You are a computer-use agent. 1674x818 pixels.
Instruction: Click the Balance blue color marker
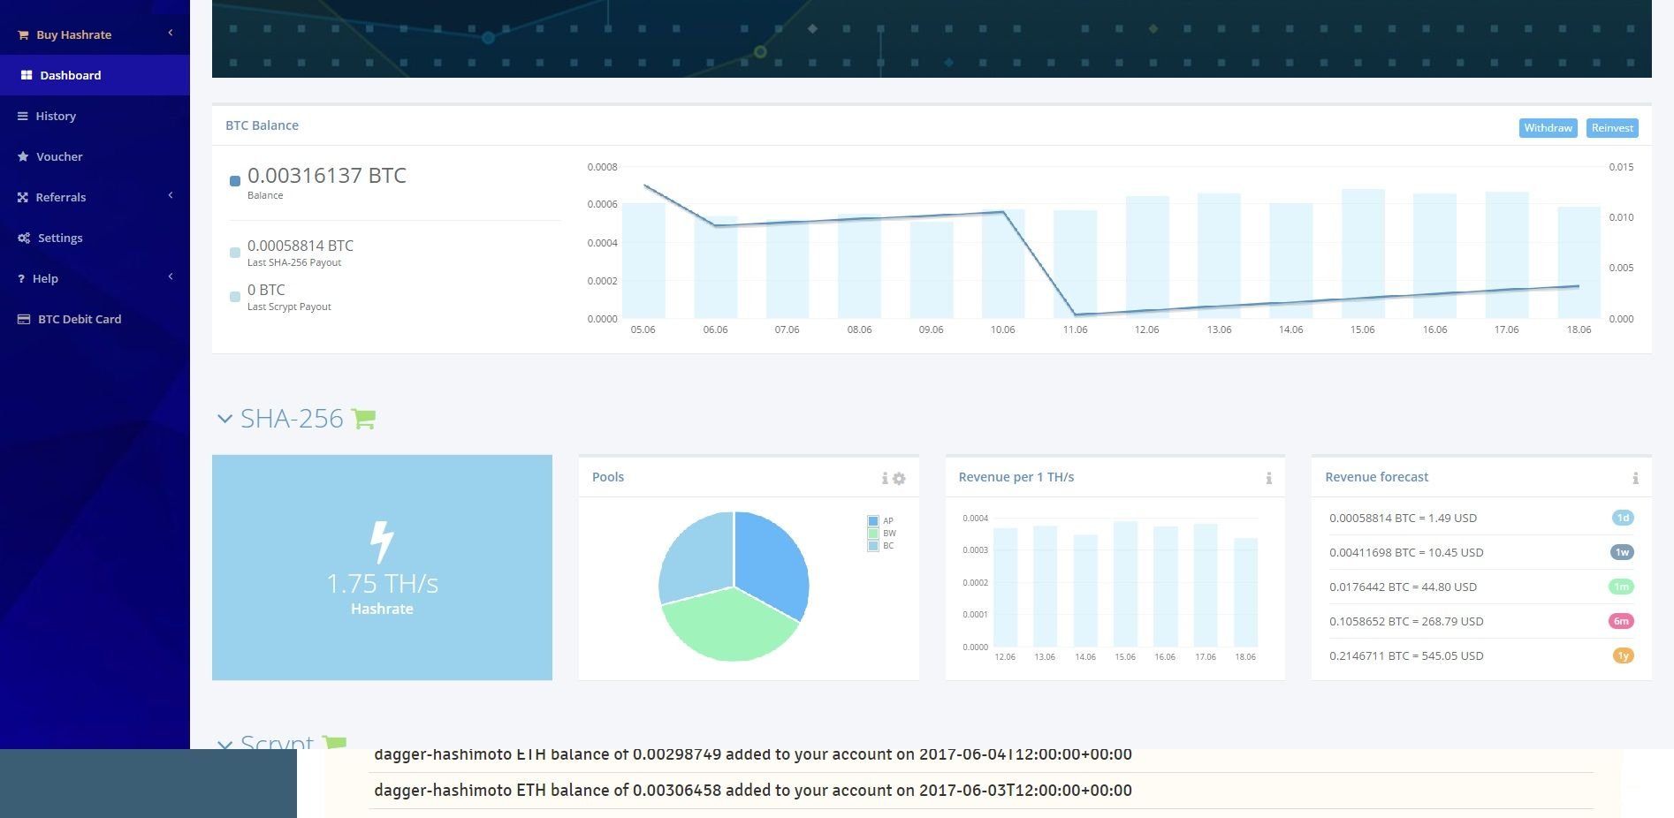coord(235,181)
